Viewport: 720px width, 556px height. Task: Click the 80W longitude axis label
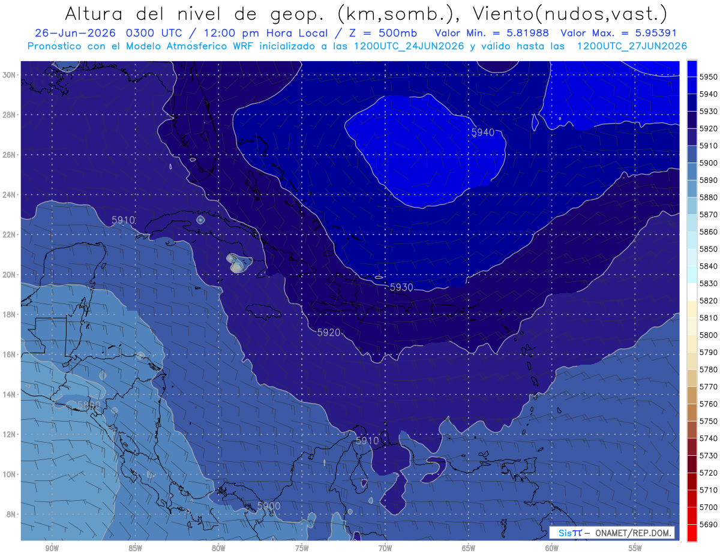[x=218, y=548]
